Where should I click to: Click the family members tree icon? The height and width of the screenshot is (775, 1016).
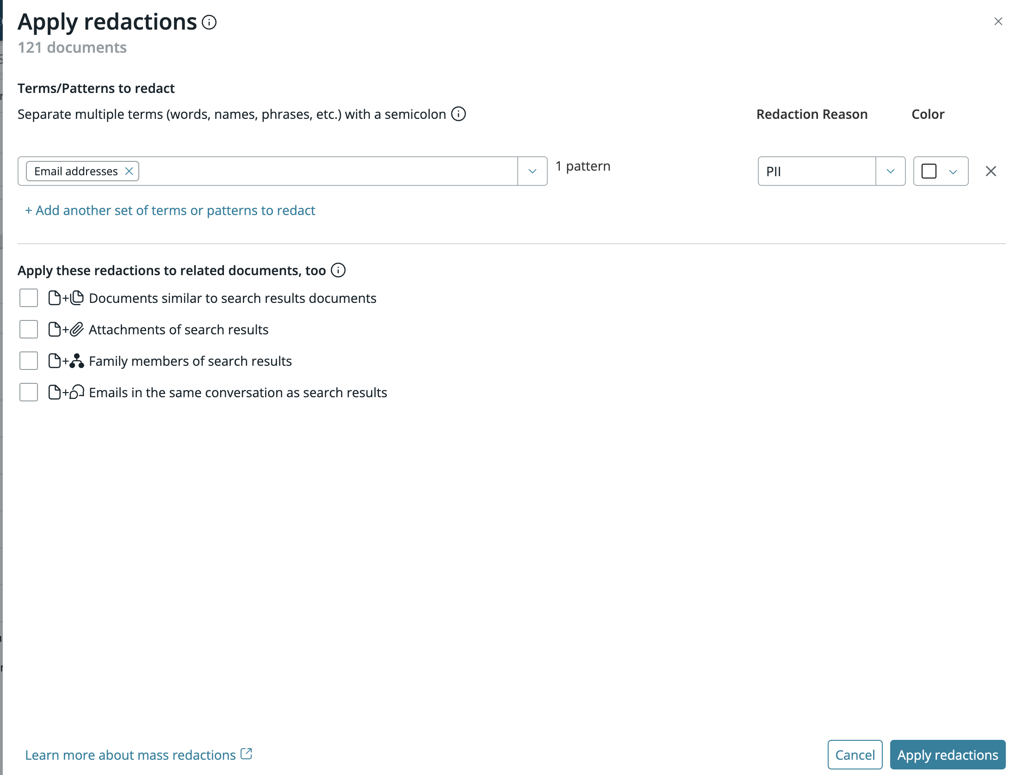(x=77, y=361)
